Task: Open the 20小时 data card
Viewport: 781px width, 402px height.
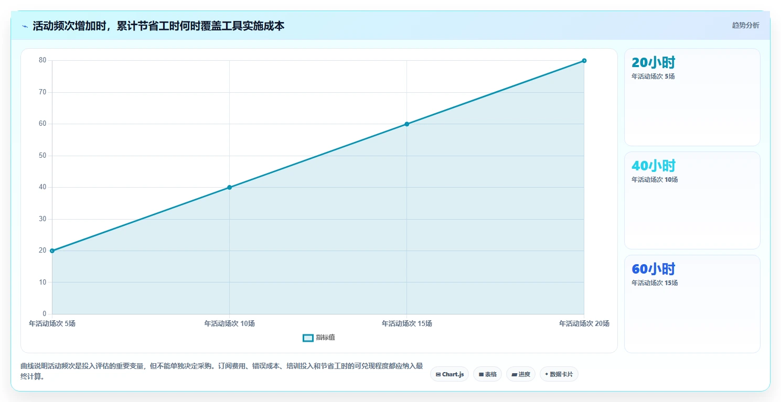Action: pyautogui.click(x=692, y=97)
